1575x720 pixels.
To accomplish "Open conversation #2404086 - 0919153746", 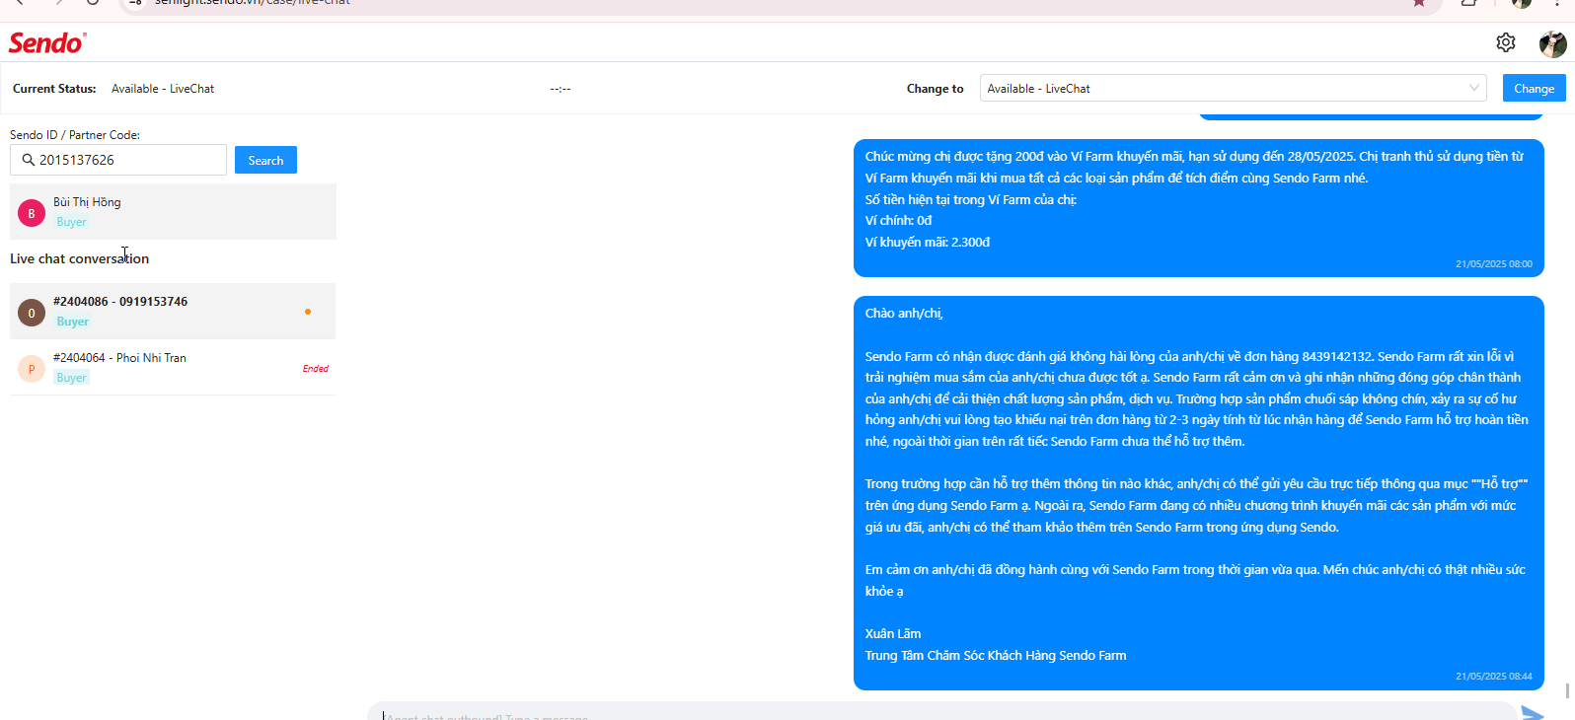I will click(173, 312).
